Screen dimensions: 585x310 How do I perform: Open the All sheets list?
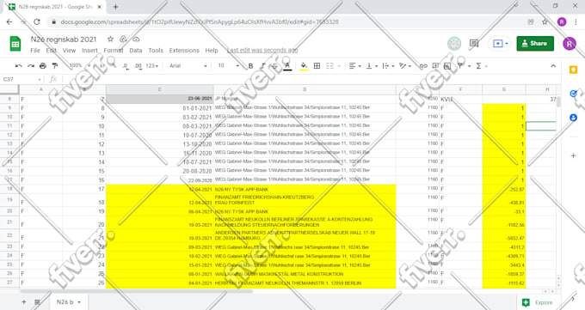coord(37,301)
